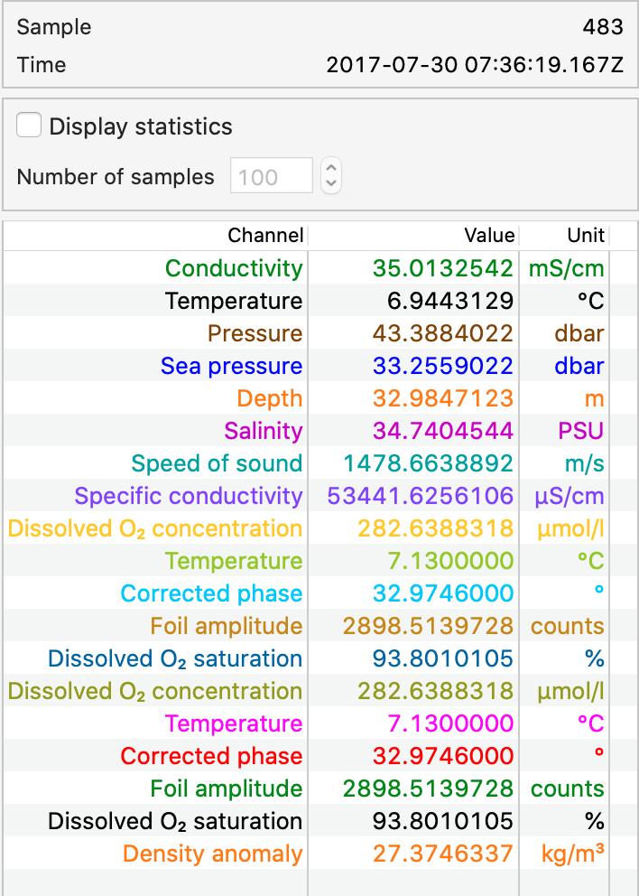639x896 pixels.
Task: Select the Depth channel row
Action: (269, 398)
